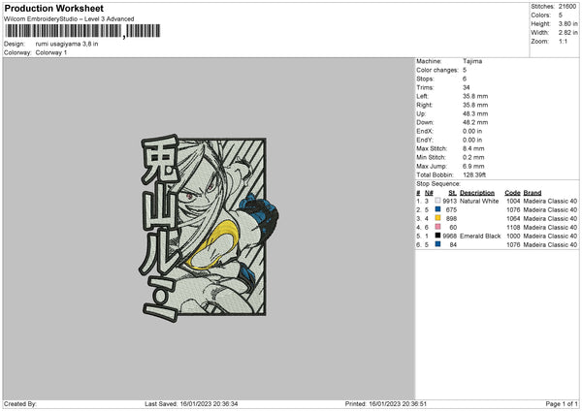Click the embroidered character design preview
Screen dimensions: 582x411
[x=208, y=227]
